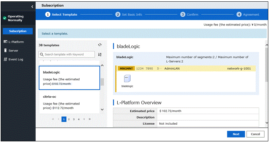
Task: Go to template page 3
Action: tap(74, 119)
